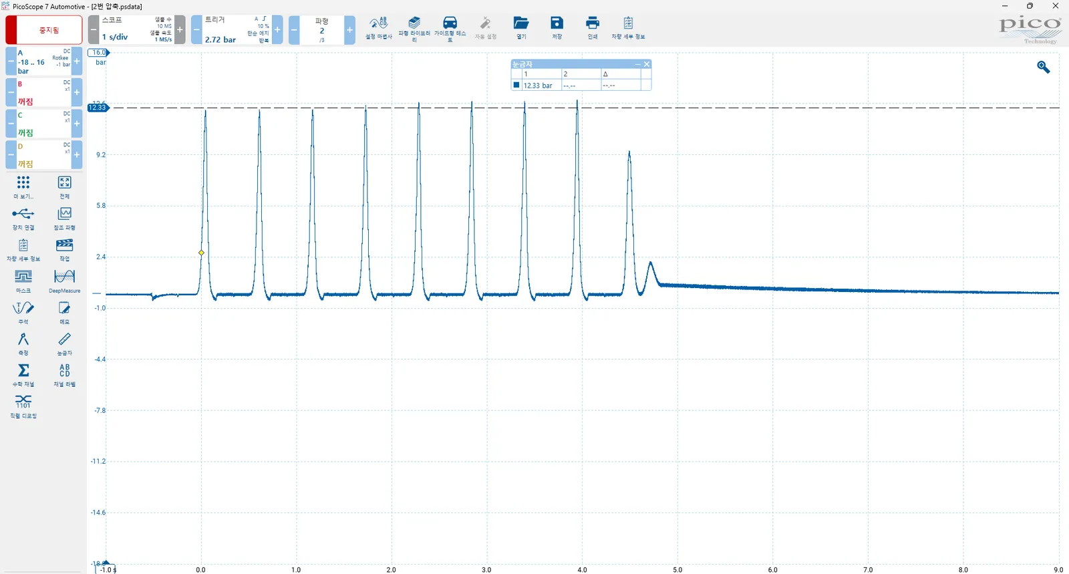Image resolution: width=1069 pixels, height=574 pixels.
Task: Close the 눈금자 ruler legend panel
Action: (x=647, y=64)
